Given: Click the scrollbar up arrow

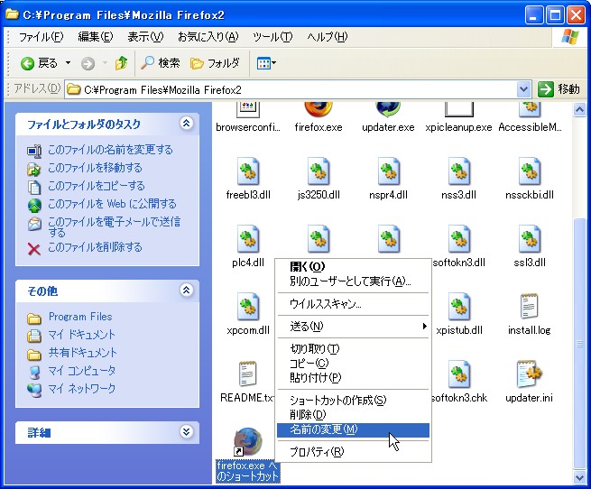Looking at the screenshot, I should [579, 109].
